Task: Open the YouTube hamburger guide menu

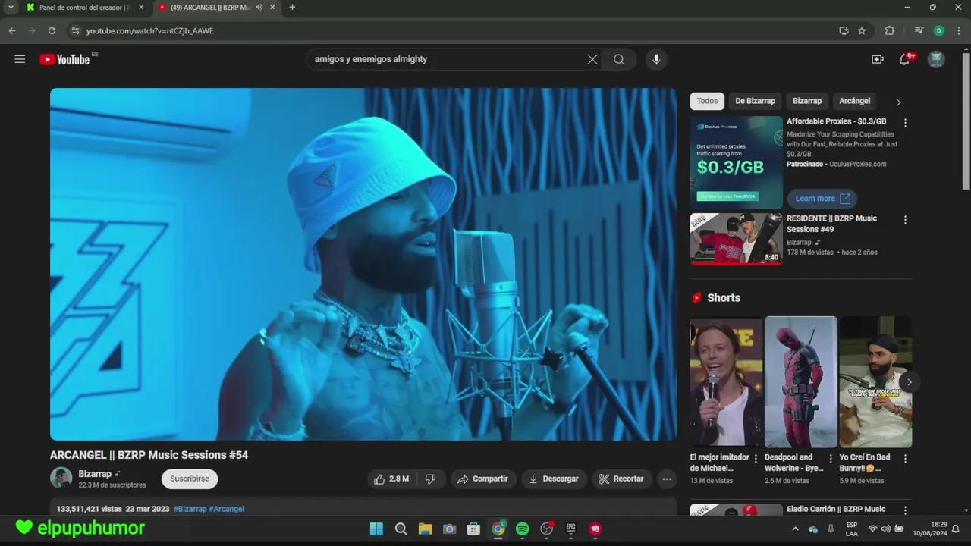Action: [x=20, y=59]
